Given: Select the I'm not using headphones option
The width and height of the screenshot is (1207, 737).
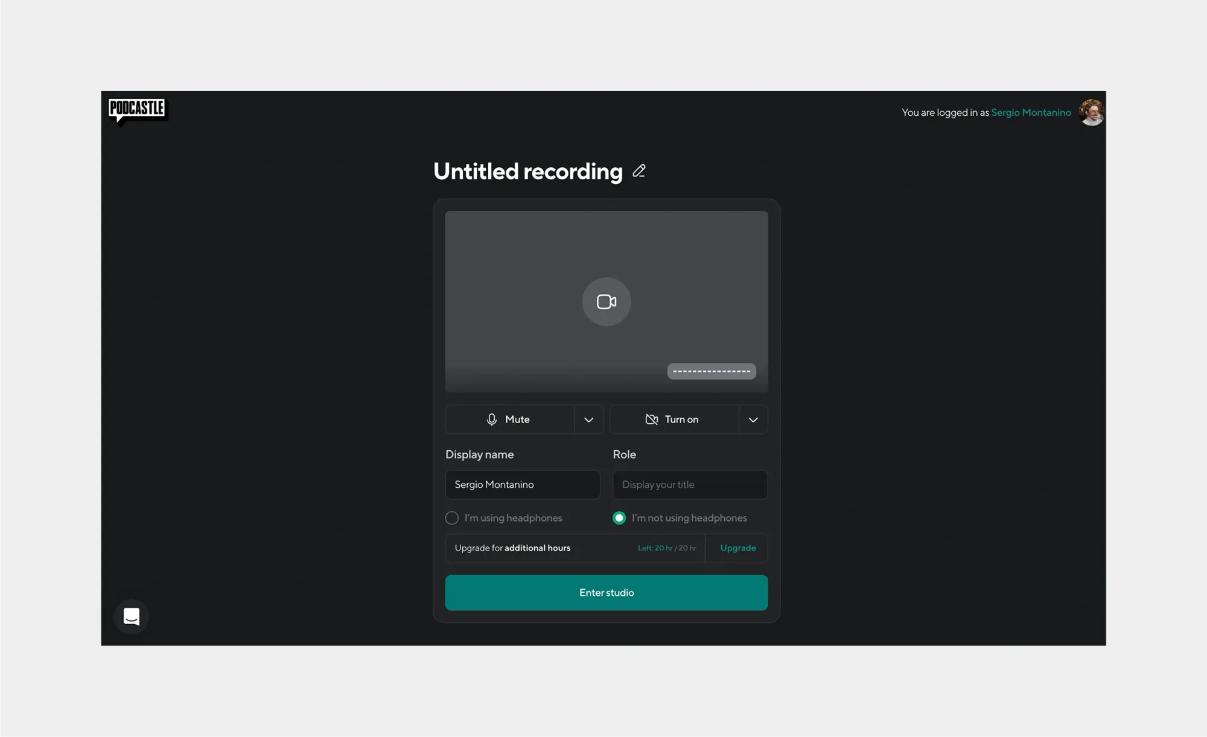Looking at the screenshot, I should coord(619,518).
